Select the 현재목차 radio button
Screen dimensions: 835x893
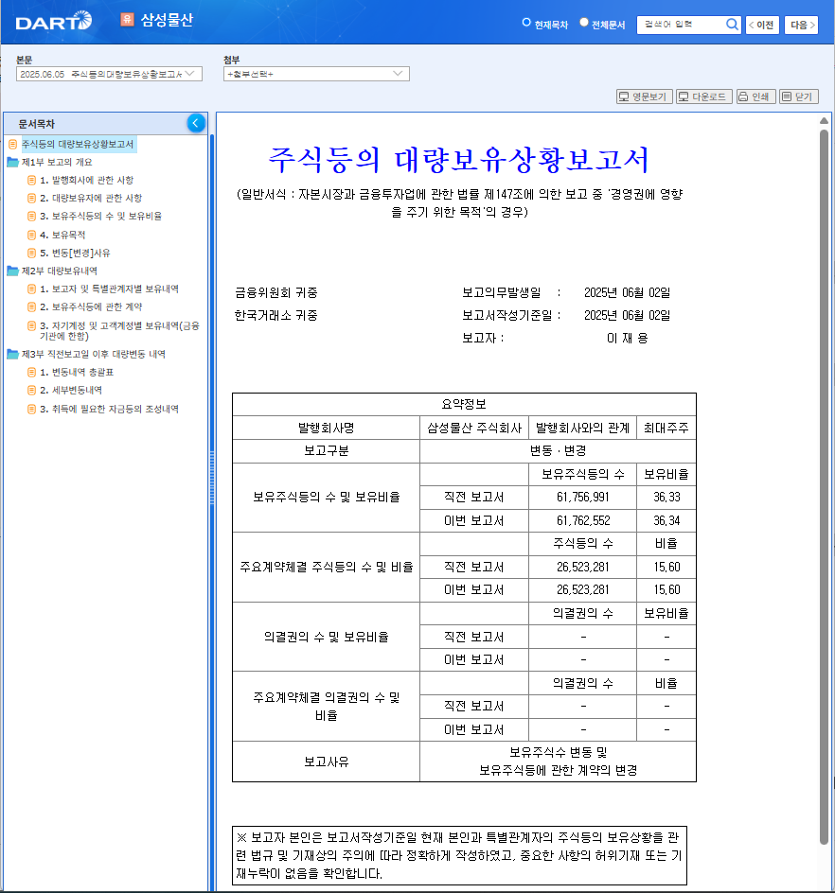coord(526,23)
